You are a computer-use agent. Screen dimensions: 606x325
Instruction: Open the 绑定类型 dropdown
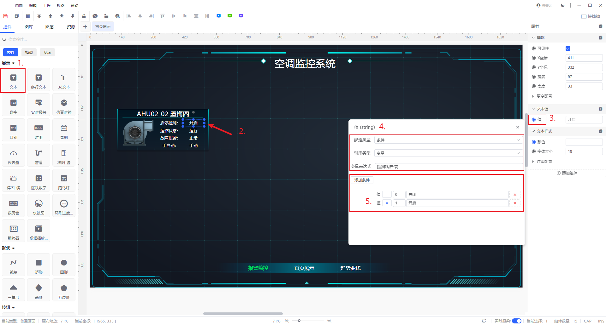pos(448,140)
